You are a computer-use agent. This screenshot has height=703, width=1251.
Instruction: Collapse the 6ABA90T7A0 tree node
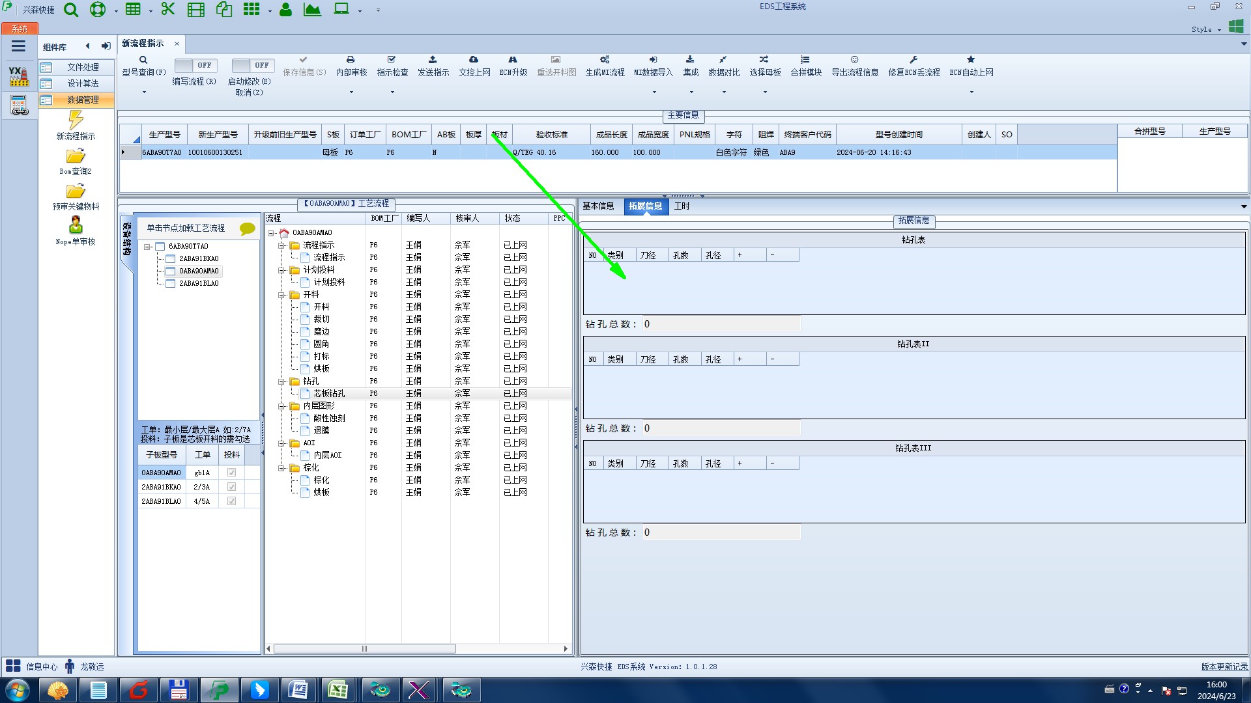(147, 247)
